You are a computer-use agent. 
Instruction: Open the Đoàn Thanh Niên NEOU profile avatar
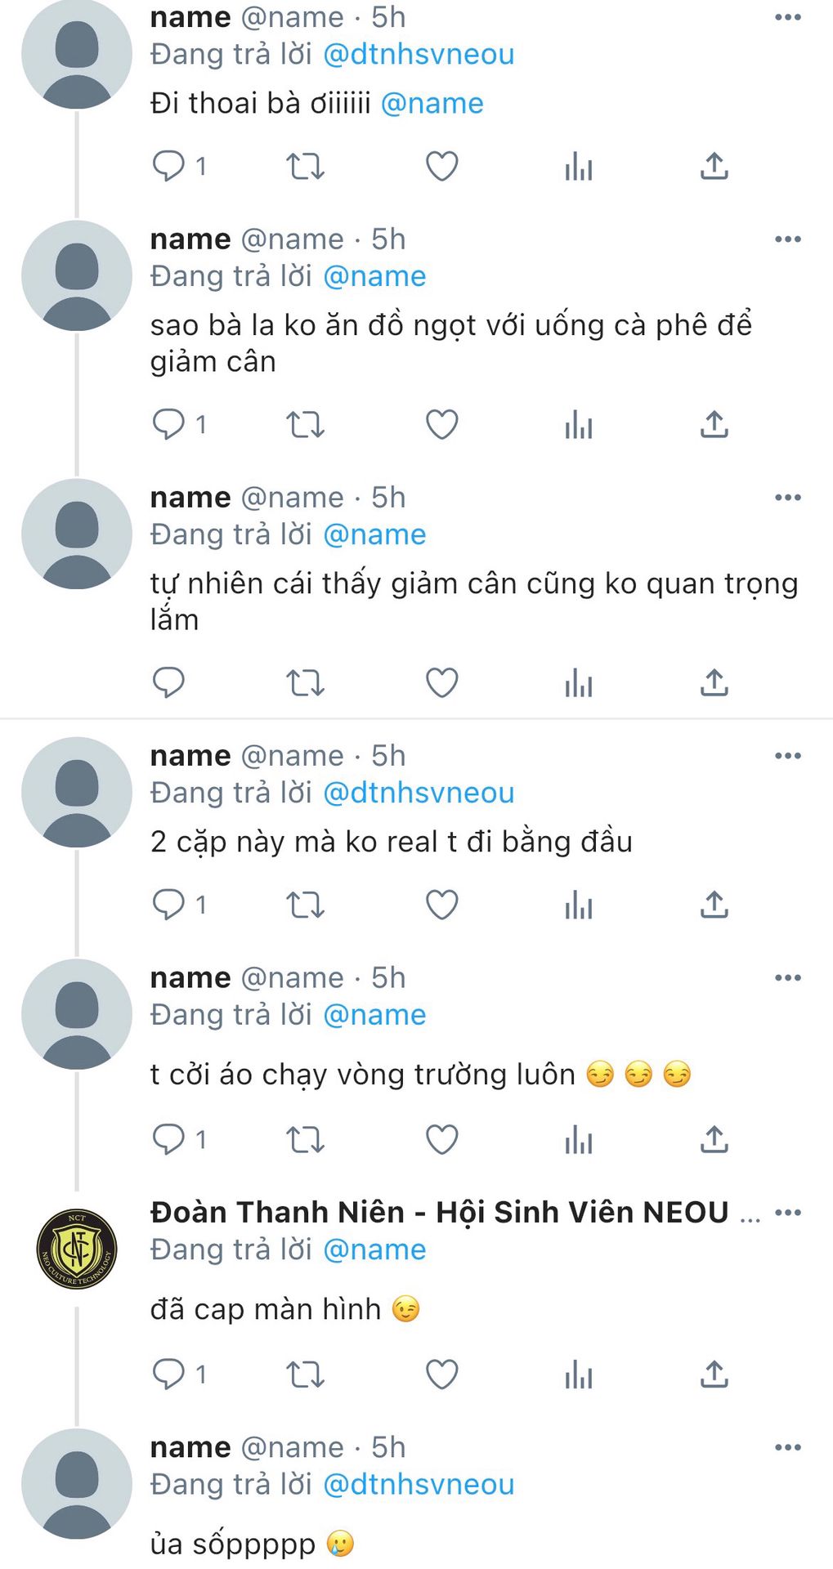pos(77,1249)
